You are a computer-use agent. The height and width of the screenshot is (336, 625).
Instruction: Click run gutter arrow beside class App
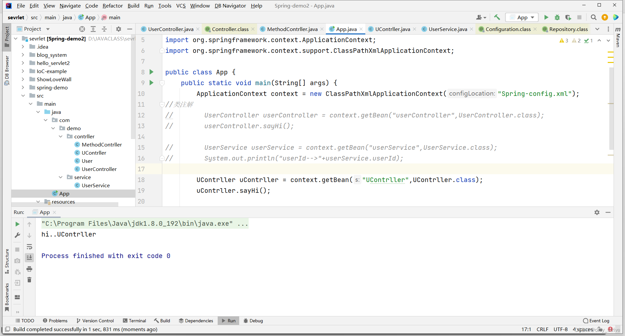pyautogui.click(x=151, y=72)
